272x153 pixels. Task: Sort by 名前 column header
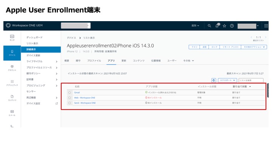pos(77,87)
